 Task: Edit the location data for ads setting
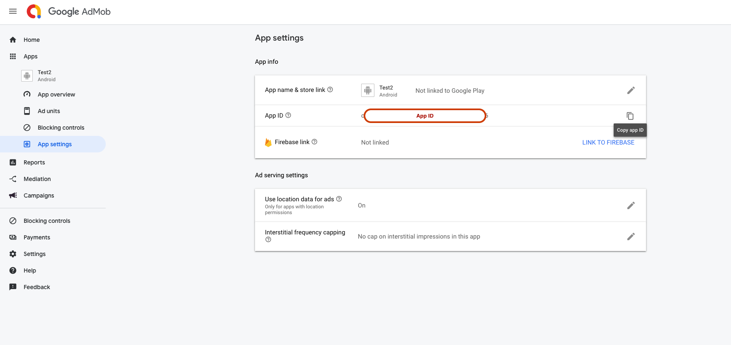(x=631, y=205)
